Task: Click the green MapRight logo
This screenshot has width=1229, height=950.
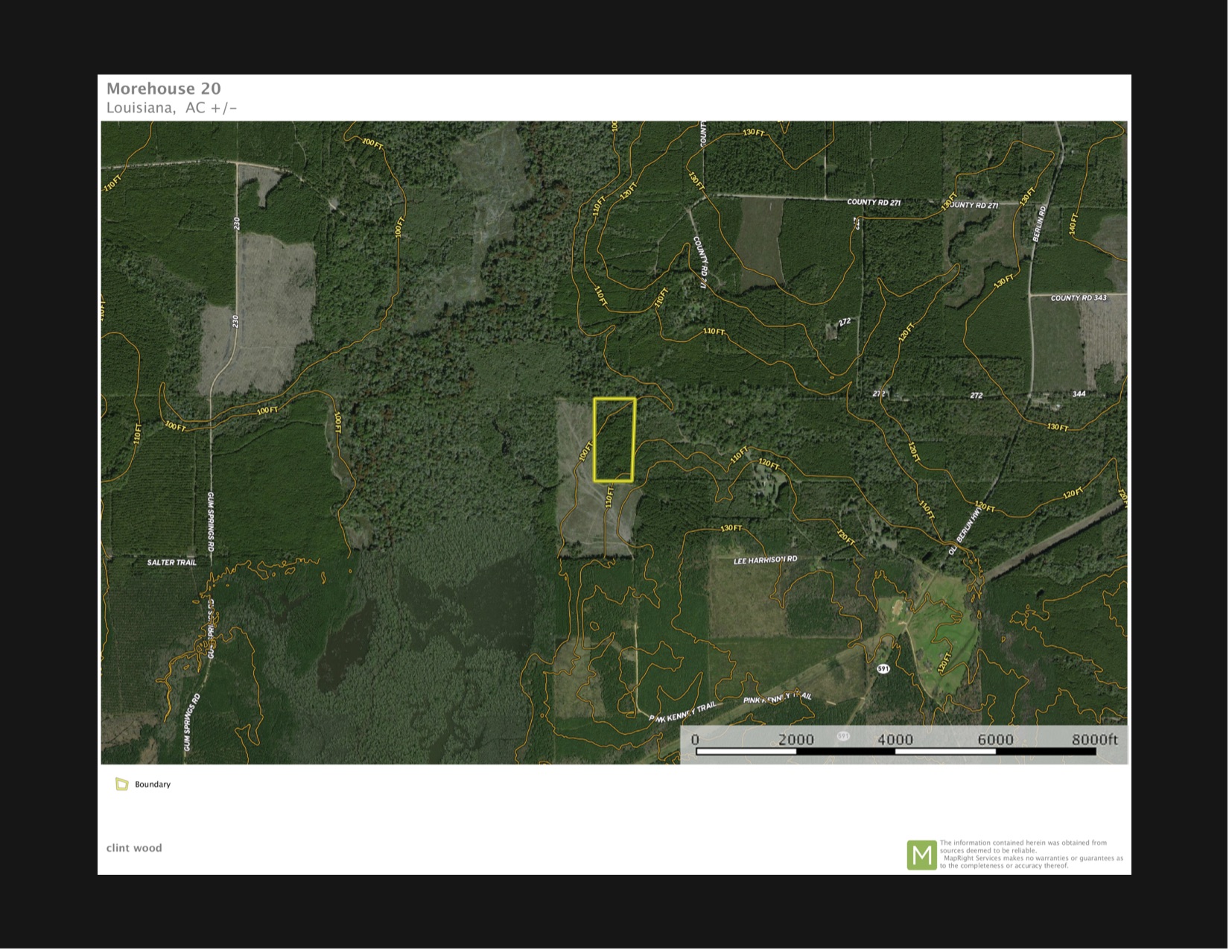Action: [x=921, y=855]
